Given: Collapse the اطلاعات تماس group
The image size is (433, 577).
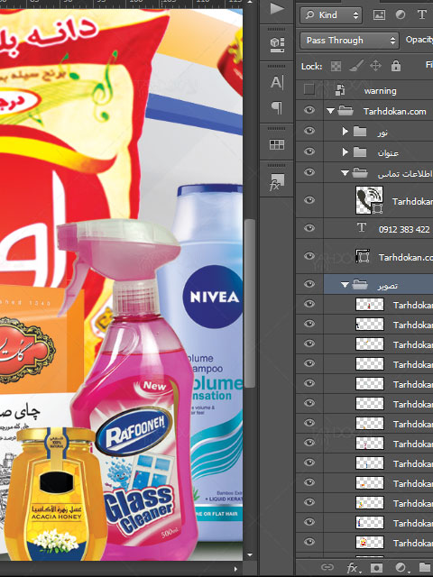Looking at the screenshot, I should [x=345, y=173].
